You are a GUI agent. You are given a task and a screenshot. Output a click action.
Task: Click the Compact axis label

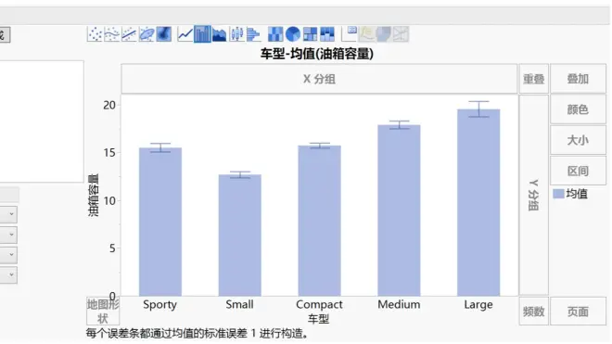click(319, 305)
